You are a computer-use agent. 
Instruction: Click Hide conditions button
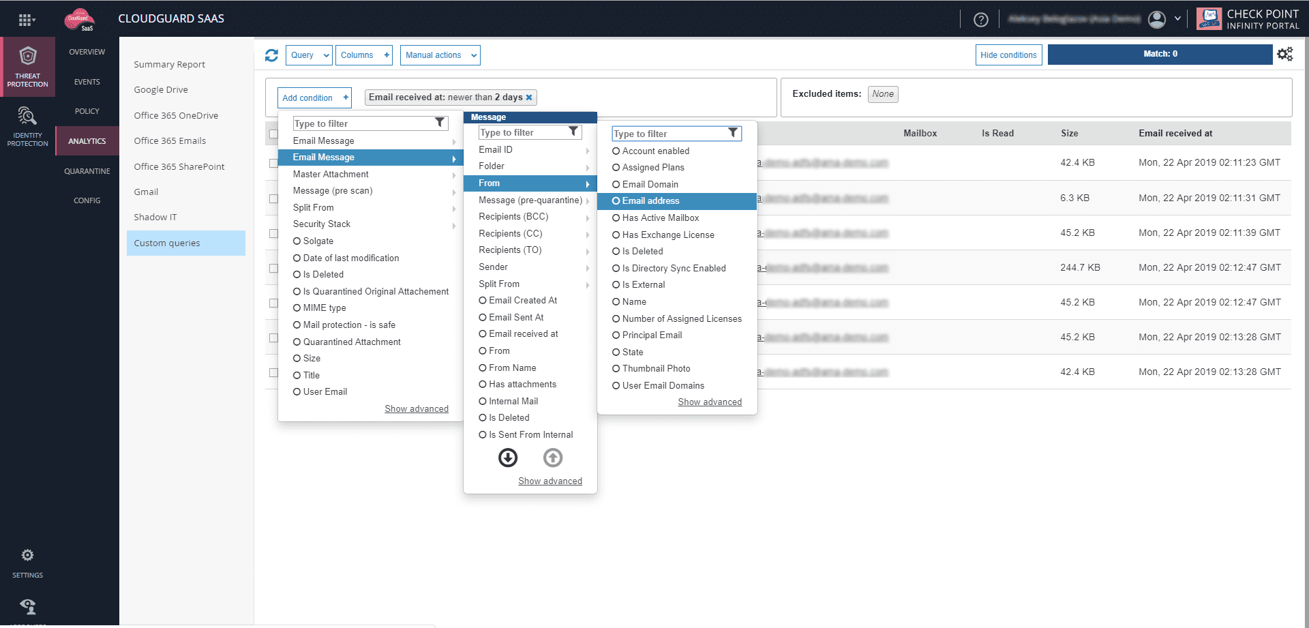coord(1008,55)
